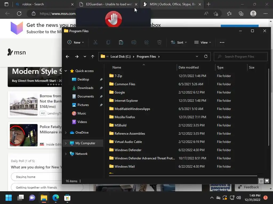Open the View dropdown menu
Viewport: 273px width, 204px height.
point(203,42)
